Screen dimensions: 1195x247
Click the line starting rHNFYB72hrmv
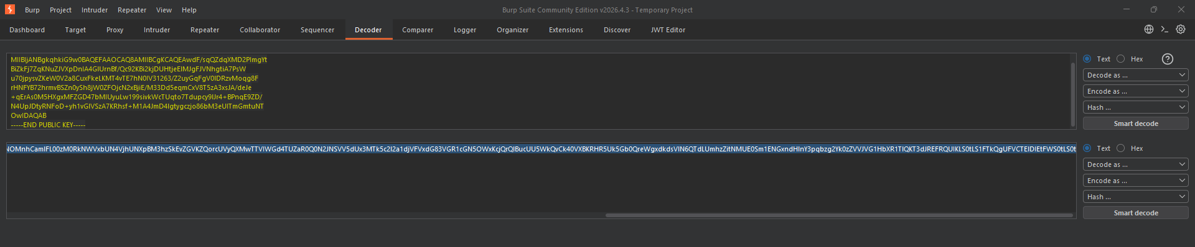coord(131,88)
